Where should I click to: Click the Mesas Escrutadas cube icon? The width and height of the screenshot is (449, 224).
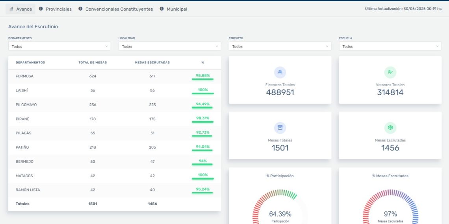[390, 128]
